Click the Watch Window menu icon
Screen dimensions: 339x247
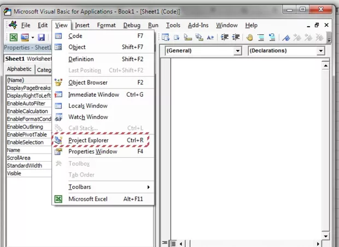tap(58, 117)
